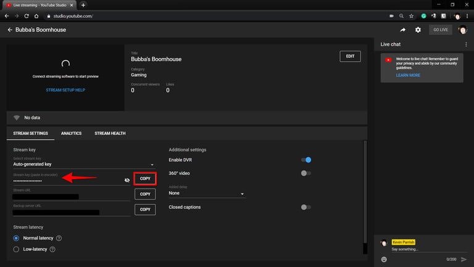474x267 pixels.
Task: Expand the Added delay dropdown
Action: [x=207, y=193]
